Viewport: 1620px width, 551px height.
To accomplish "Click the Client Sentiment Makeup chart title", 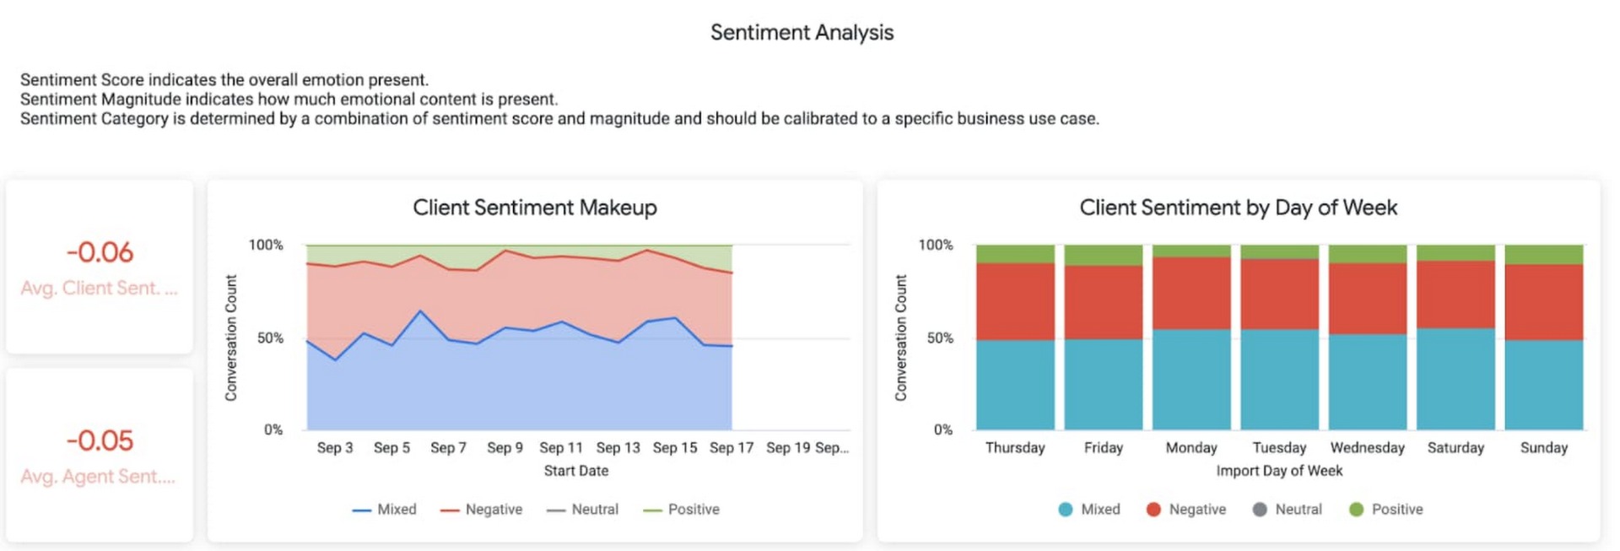I will (x=534, y=208).
